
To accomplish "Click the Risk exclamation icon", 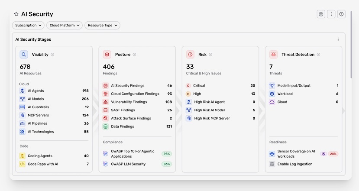I will coord(190,55).
